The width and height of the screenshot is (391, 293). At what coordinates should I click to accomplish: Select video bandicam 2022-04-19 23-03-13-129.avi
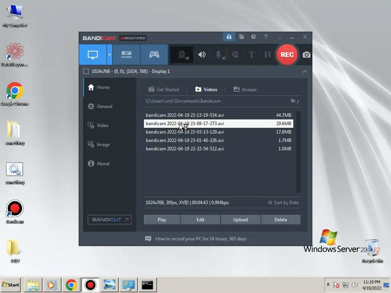pos(218,132)
